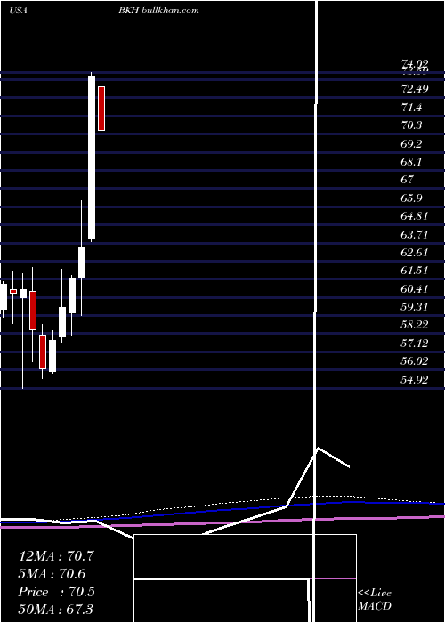Select the 70.3 price axis label
Image resolution: width=445 pixels, height=623 pixels.
coord(411,125)
